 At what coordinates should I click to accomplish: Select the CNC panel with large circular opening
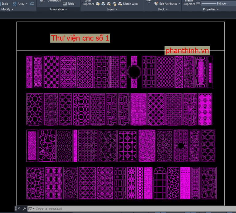(x=134, y=72)
